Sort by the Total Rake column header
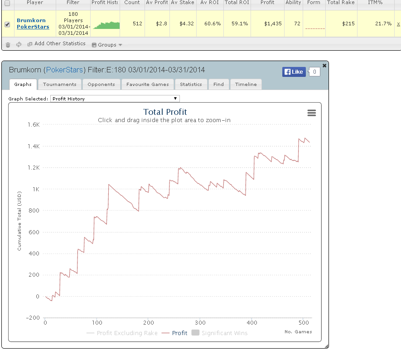Image resolution: width=401 pixels, height=350 pixels. click(x=341, y=3)
